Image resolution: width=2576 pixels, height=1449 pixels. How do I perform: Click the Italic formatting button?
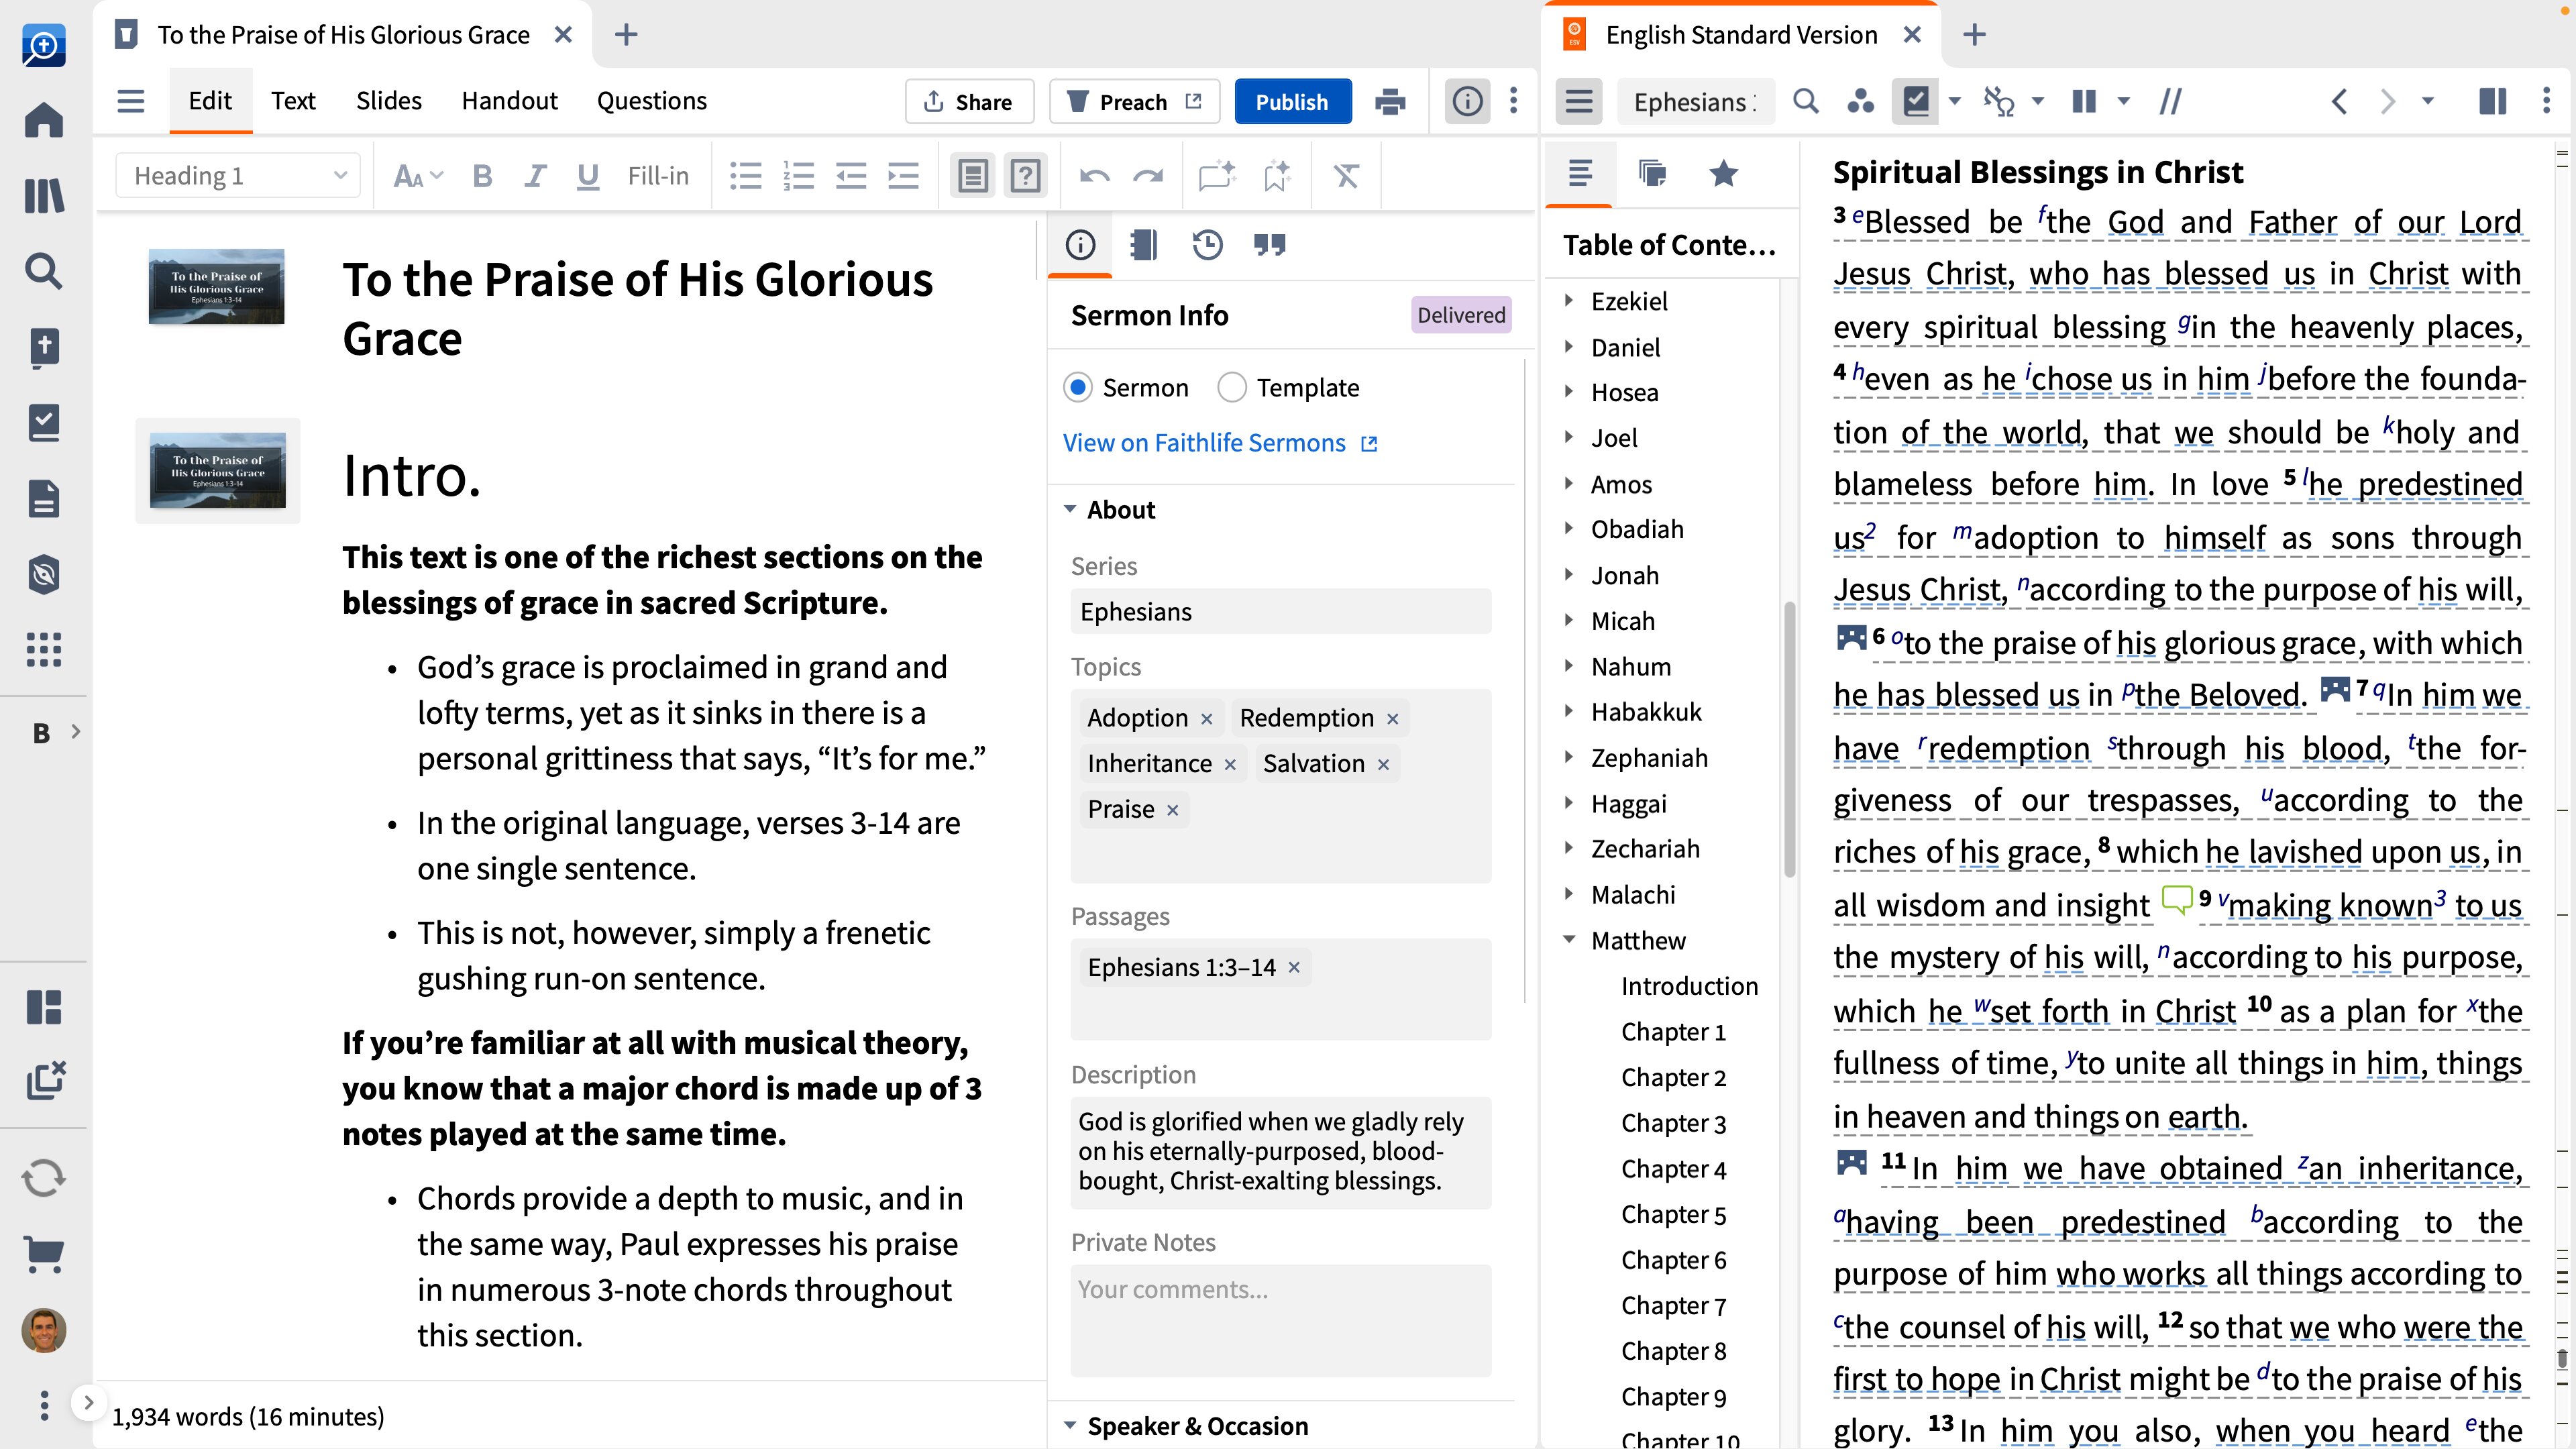coord(535,176)
